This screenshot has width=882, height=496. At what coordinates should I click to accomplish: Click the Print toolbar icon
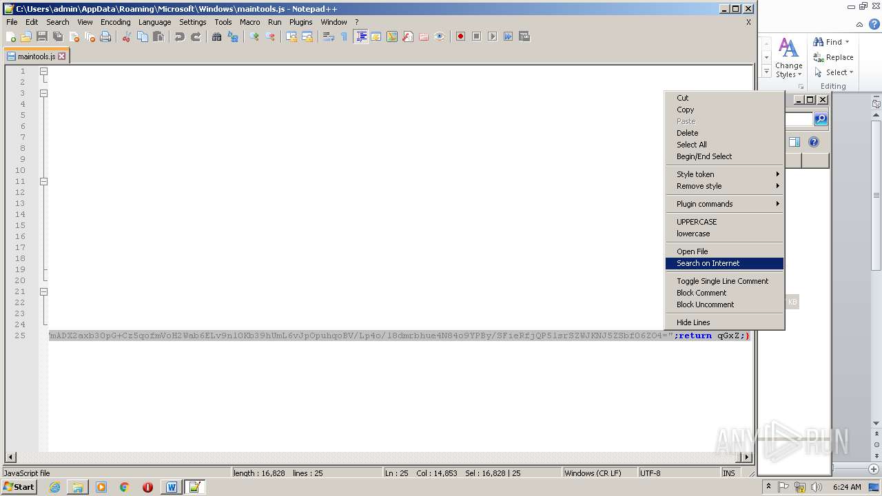pos(105,37)
